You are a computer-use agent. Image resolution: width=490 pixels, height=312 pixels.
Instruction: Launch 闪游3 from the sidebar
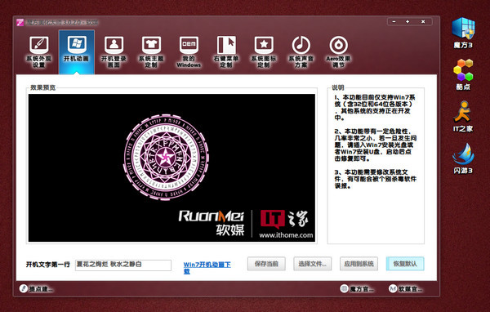point(463,158)
